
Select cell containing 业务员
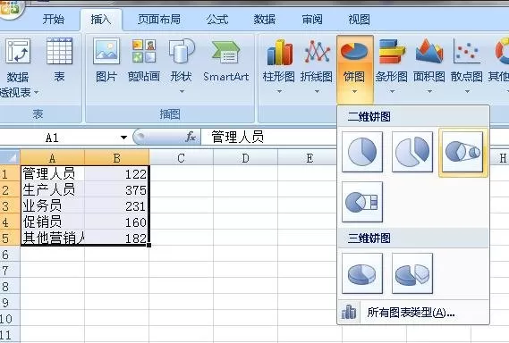pos(53,205)
